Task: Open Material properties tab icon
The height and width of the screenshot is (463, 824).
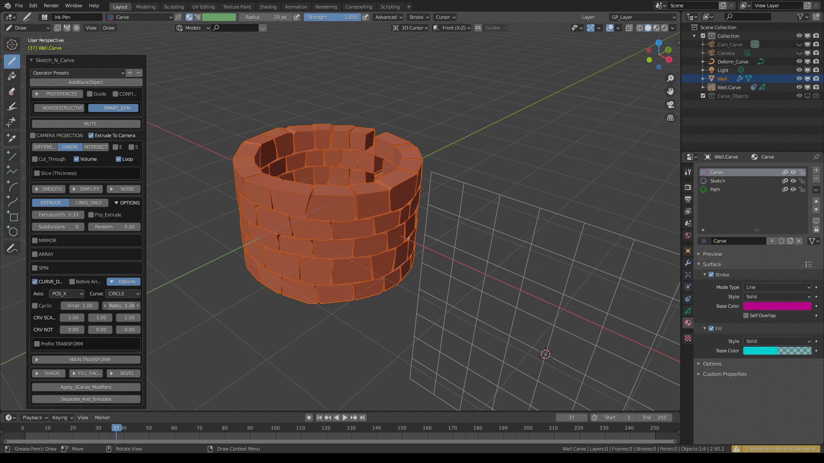Action: [x=688, y=323]
